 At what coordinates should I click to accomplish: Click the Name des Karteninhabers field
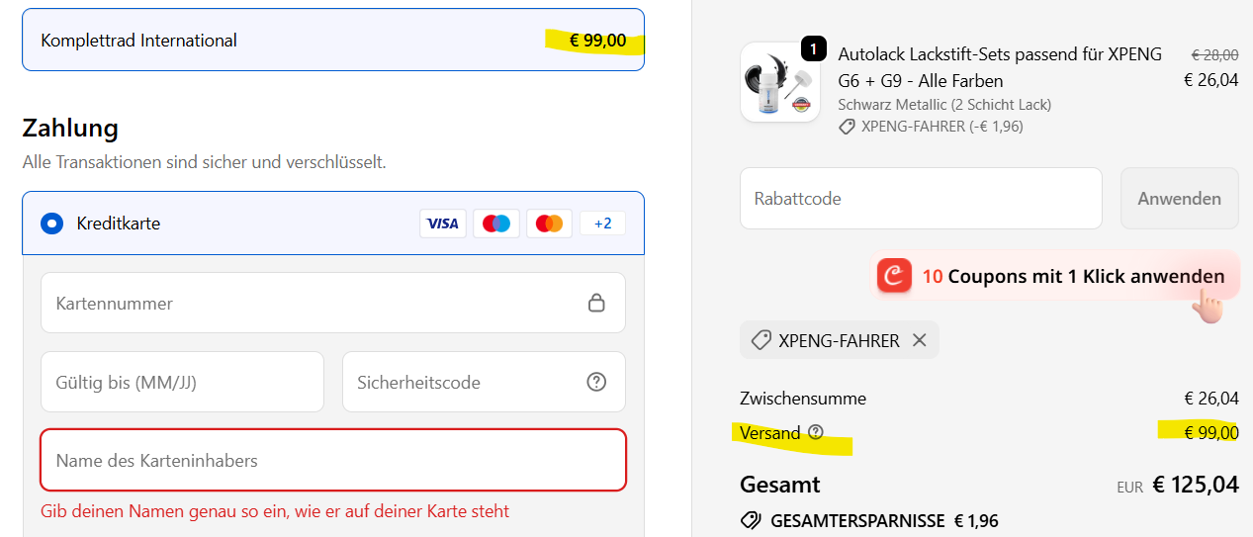click(332, 460)
